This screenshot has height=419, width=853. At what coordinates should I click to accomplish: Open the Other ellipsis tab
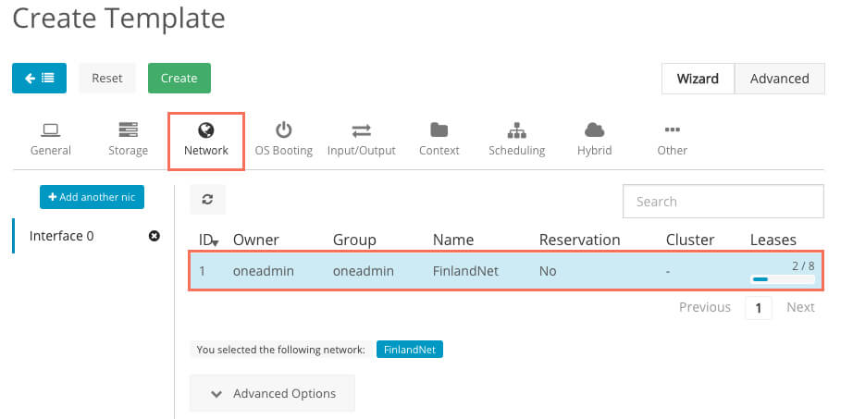point(672,139)
